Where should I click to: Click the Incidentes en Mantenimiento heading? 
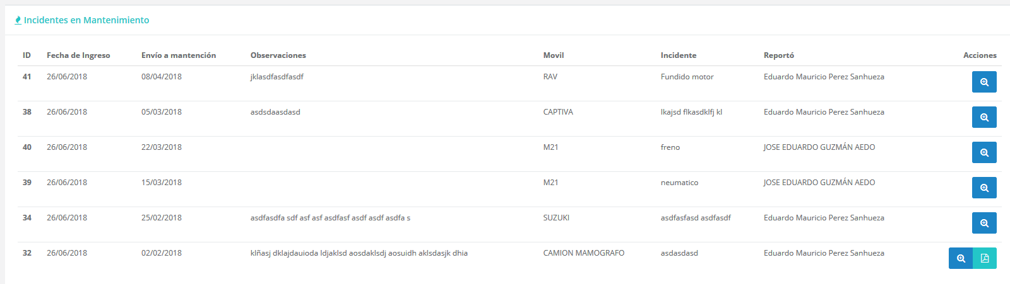(x=86, y=20)
